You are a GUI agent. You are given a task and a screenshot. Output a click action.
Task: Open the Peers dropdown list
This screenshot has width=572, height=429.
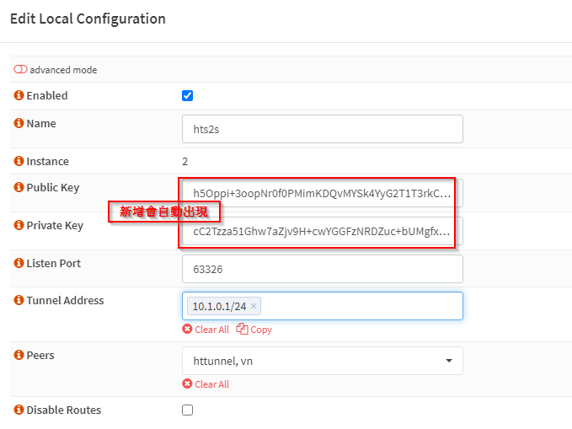(323, 361)
